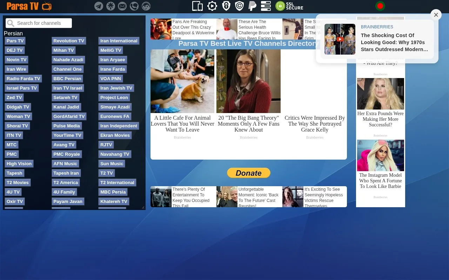Click the PayPal icon in the header
This screenshot has height=280, width=449.
pos(252,6)
